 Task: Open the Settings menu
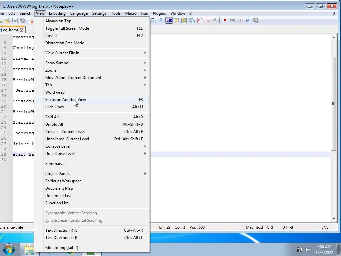coord(99,13)
